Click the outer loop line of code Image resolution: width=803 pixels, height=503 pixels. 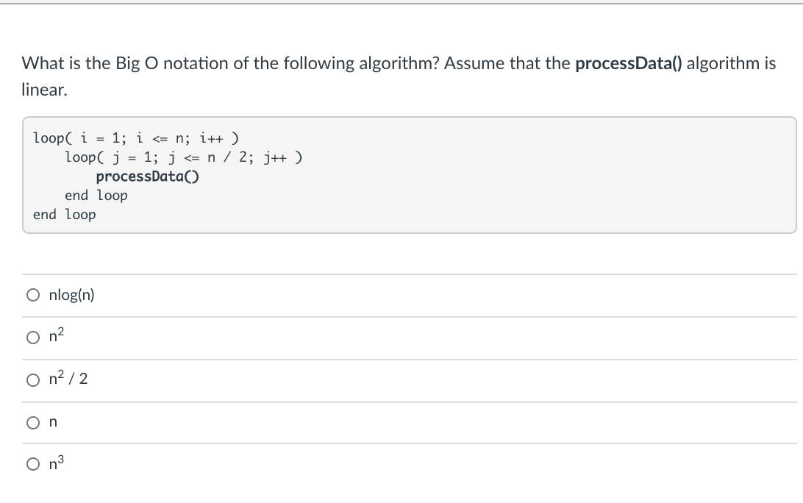coord(135,138)
